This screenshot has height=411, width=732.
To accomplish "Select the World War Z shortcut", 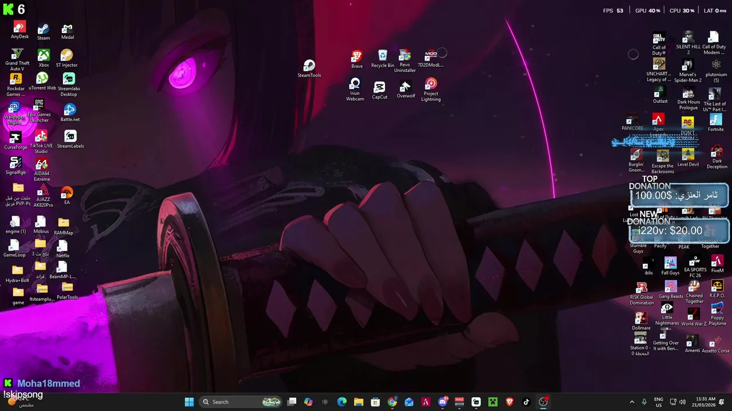I will tap(694, 317).
